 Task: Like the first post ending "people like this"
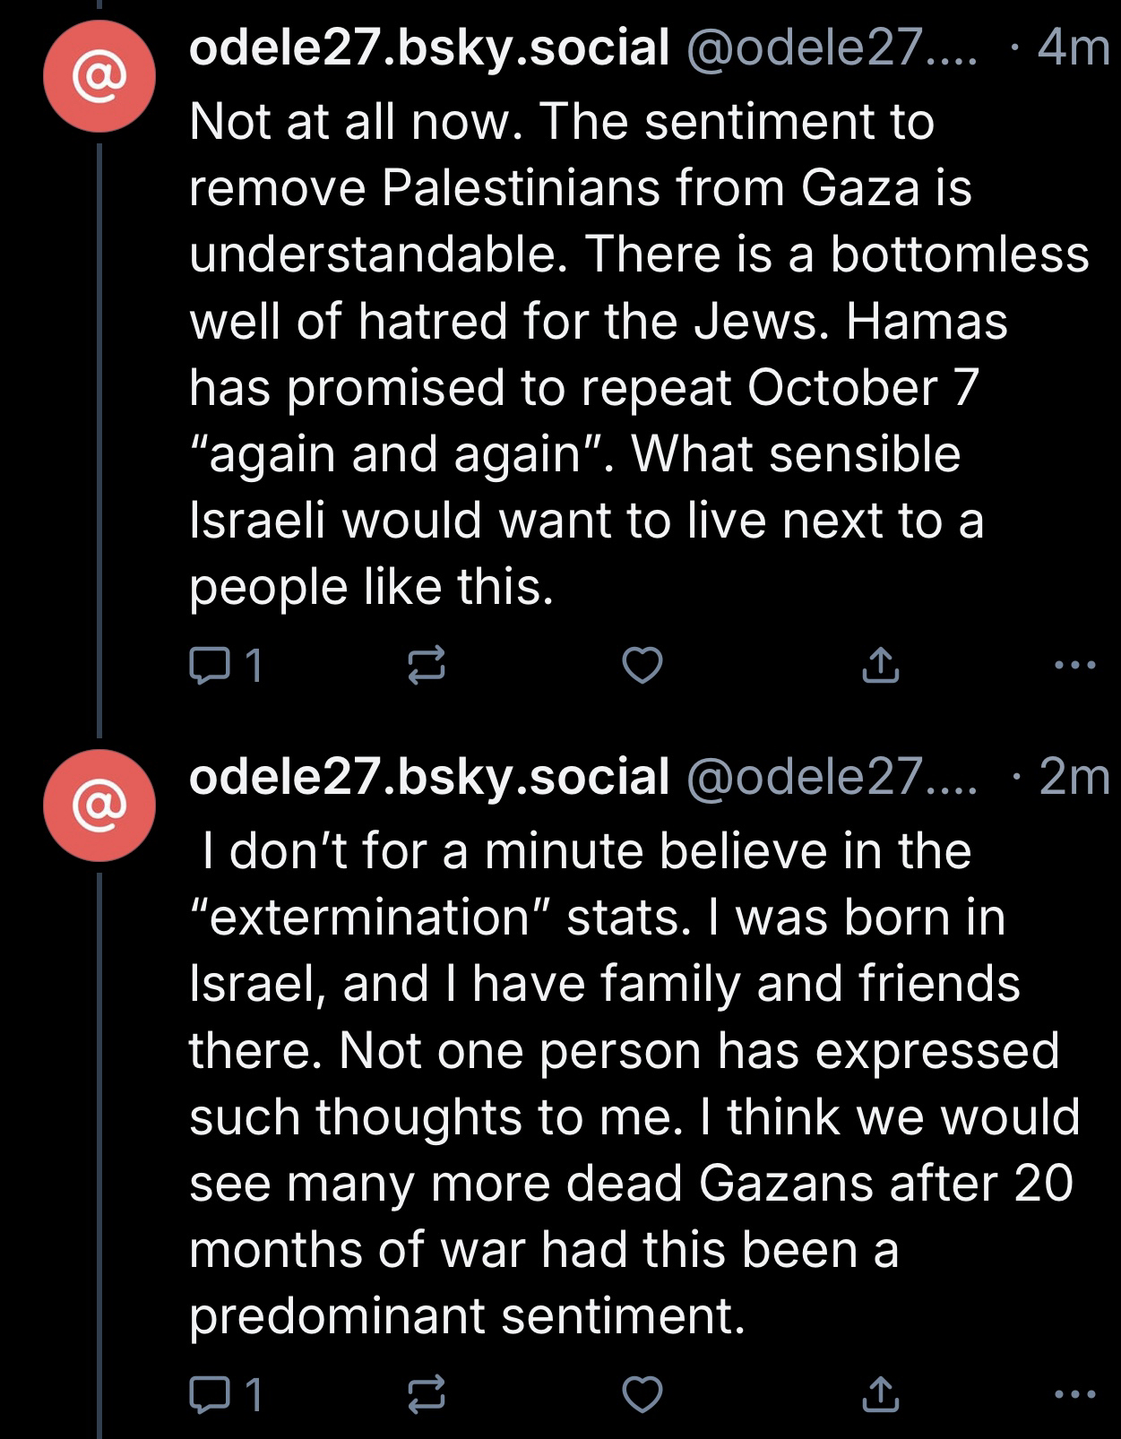(x=642, y=666)
